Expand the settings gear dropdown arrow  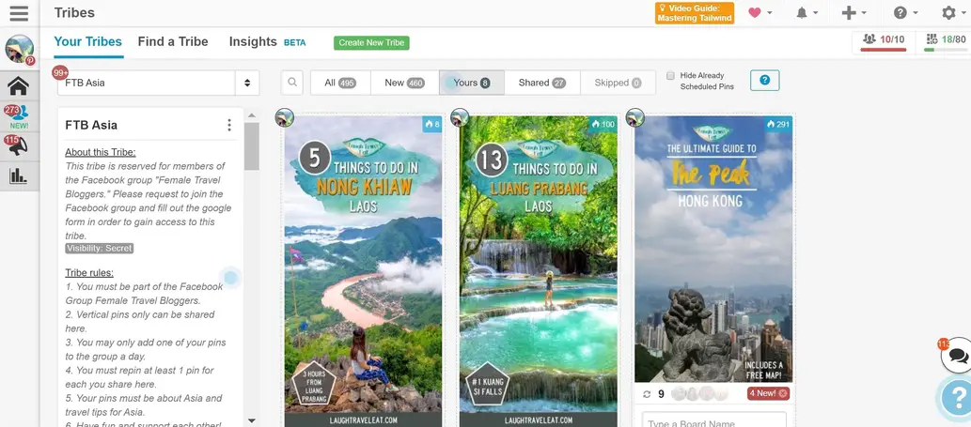(x=963, y=13)
